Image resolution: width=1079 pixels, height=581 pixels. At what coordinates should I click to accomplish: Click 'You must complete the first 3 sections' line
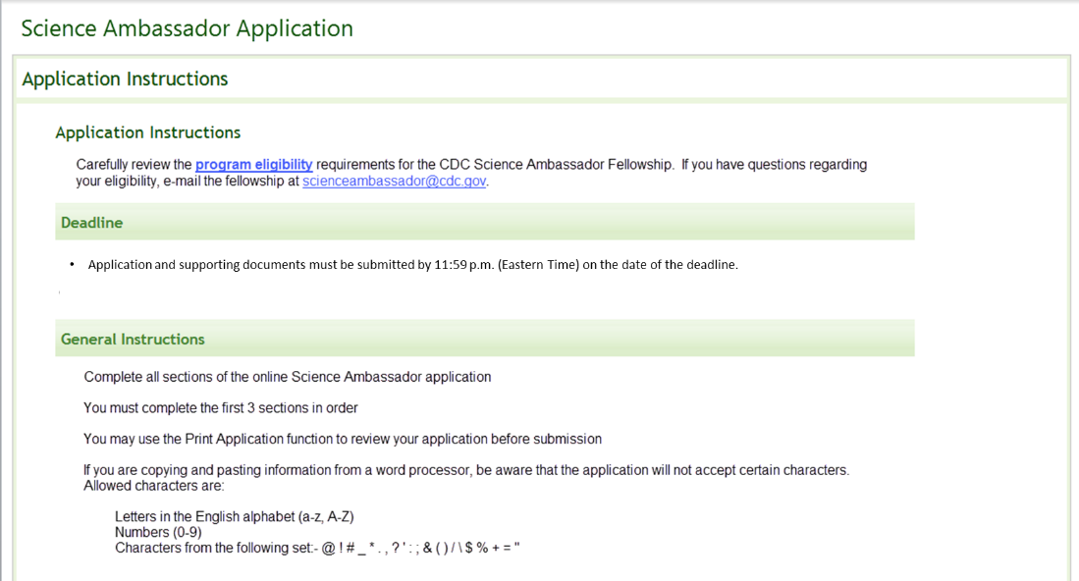click(221, 408)
